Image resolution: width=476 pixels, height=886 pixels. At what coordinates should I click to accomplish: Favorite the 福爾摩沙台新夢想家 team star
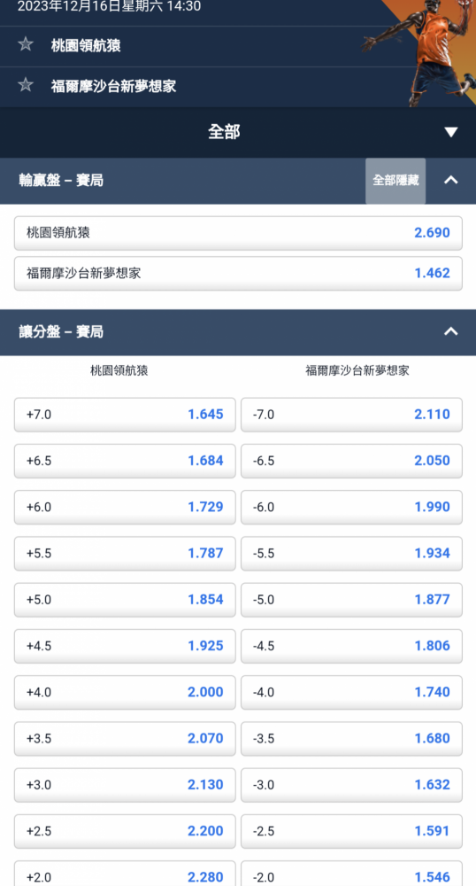point(26,85)
